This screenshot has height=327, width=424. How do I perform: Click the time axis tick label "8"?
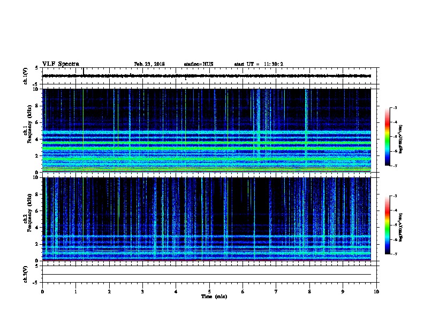tap(309, 292)
